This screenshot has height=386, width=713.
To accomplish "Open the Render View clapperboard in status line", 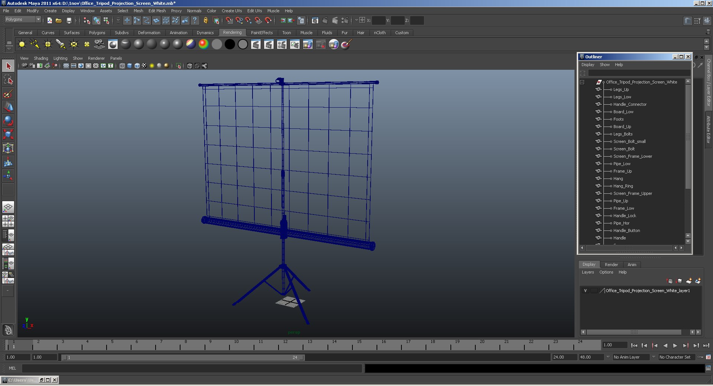I will (x=315, y=20).
